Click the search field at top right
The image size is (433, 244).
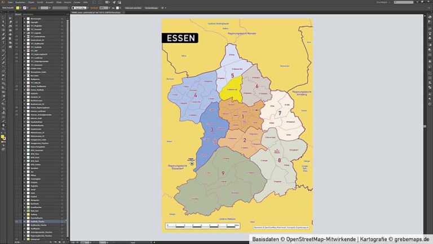[404, 2]
